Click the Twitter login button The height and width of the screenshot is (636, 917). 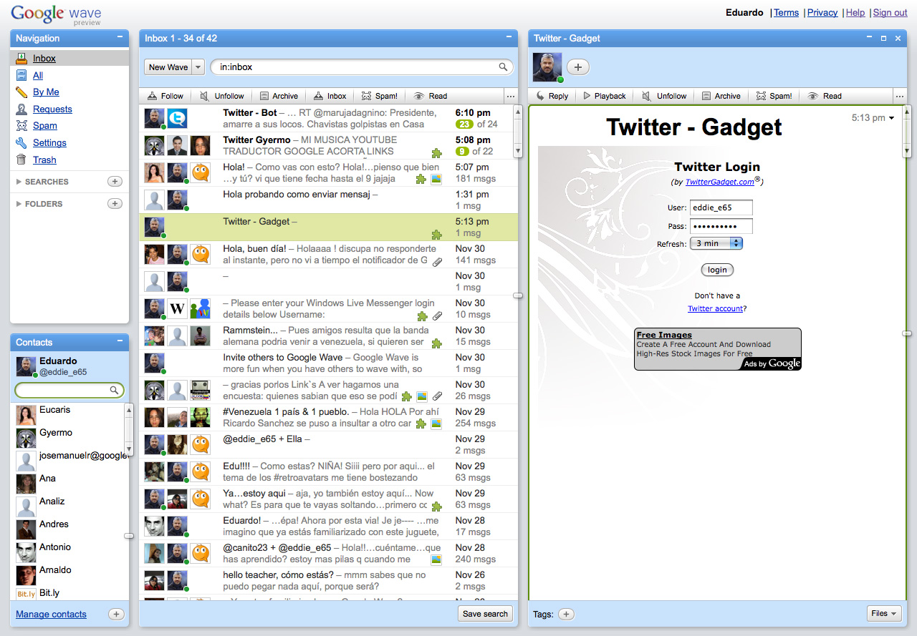[717, 270]
